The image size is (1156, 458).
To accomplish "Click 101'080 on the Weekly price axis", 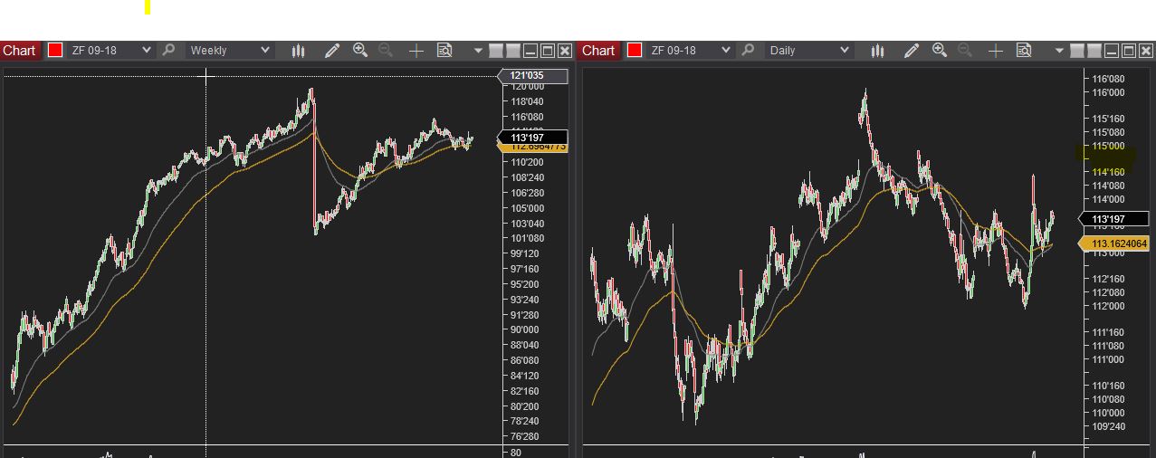I will point(526,239).
